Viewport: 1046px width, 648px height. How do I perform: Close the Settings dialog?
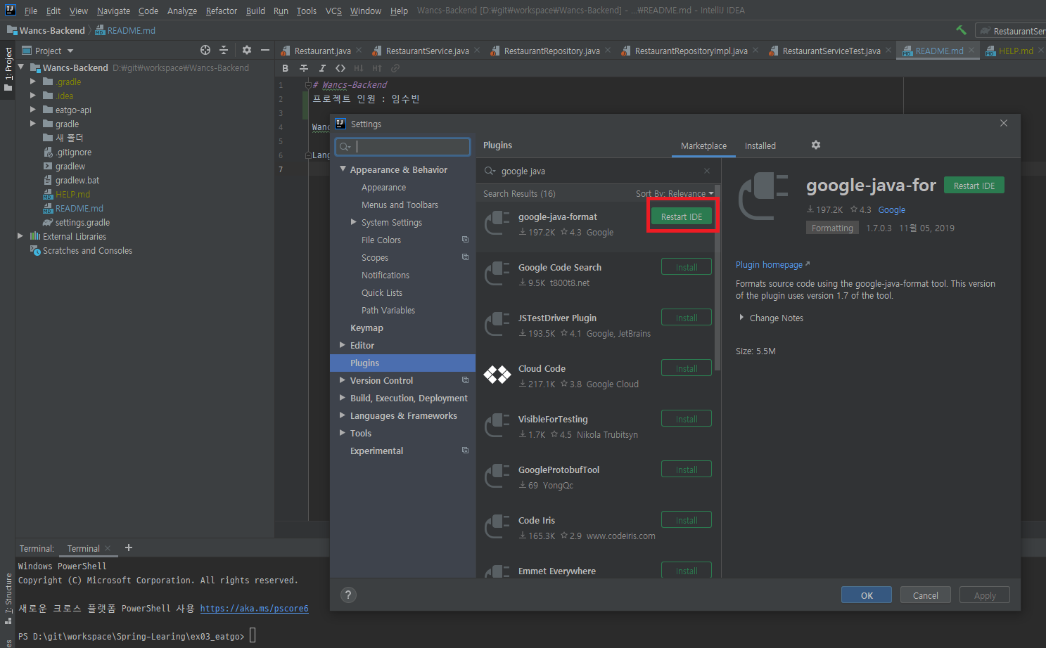coord(1004,123)
